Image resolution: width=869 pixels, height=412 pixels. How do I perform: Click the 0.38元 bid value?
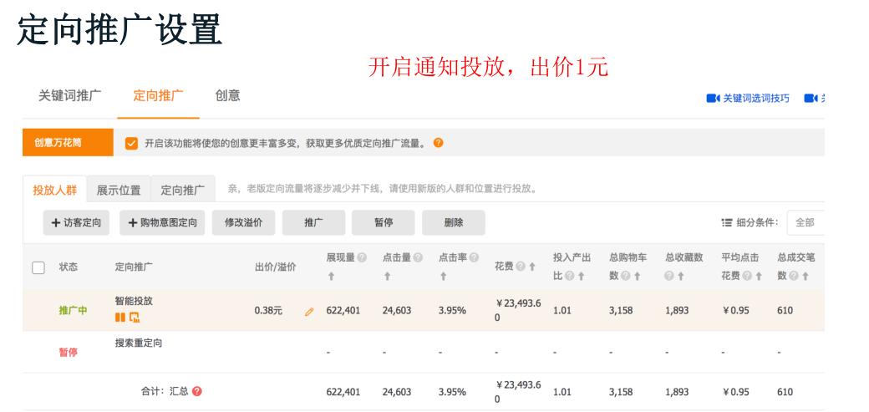(268, 311)
